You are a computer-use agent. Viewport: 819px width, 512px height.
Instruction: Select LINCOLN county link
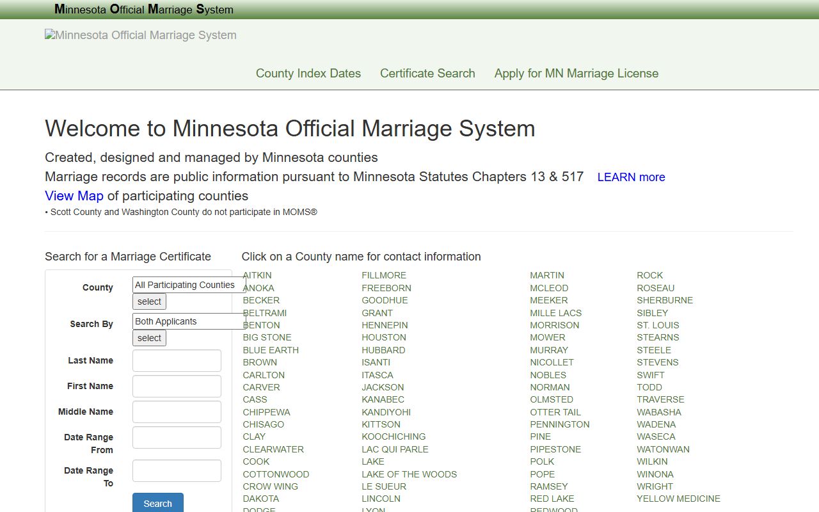coord(381,499)
